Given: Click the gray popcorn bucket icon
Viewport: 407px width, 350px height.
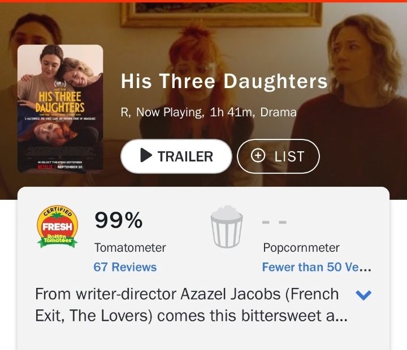Looking at the screenshot, I should pyautogui.click(x=227, y=226).
